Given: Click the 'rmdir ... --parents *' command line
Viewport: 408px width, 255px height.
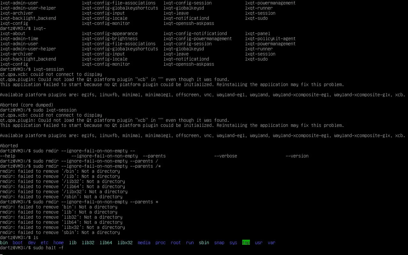Looking at the screenshot, I should pyautogui.click(x=79, y=202).
